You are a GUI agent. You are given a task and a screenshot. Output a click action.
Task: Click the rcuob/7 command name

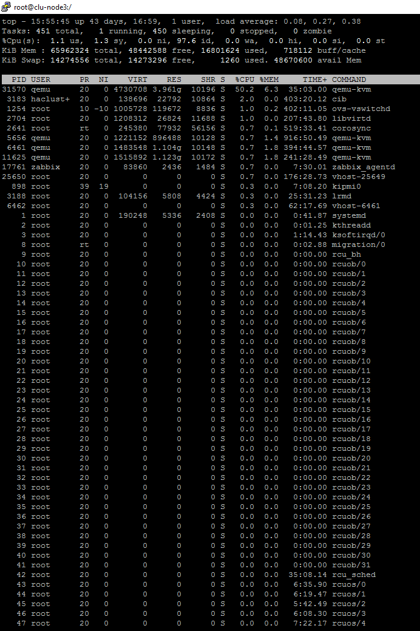pyautogui.click(x=349, y=332)
